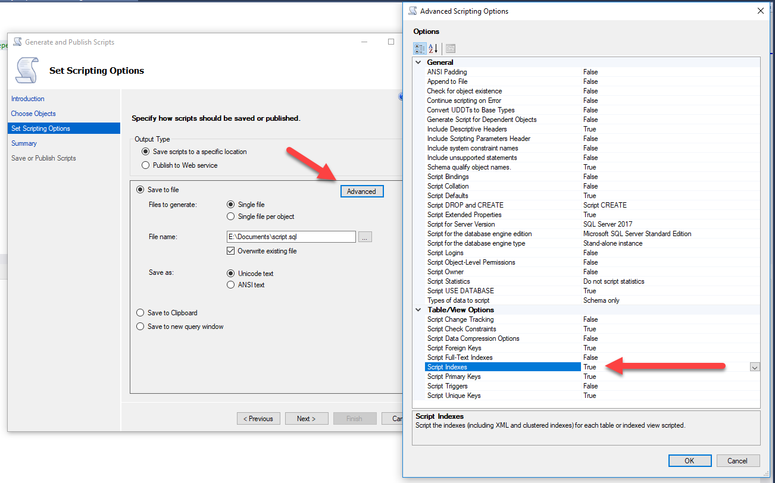Open the Summary wizard page

(24, 143)
